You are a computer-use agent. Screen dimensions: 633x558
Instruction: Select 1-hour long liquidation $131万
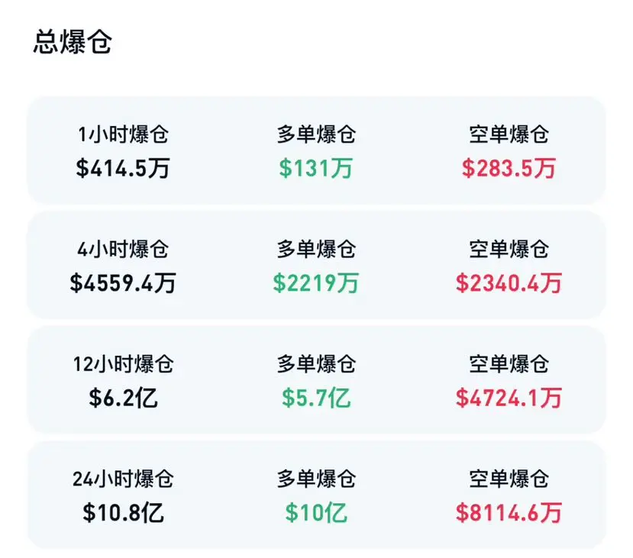click(x=316, y=168)
